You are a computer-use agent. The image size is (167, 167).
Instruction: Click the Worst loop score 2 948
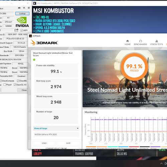pyautogui.click(x=56, y=102)
